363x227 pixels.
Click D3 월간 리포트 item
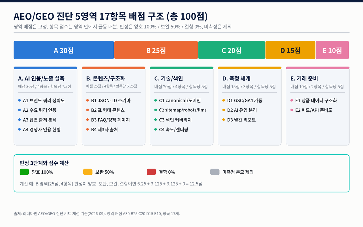(239, 120)
